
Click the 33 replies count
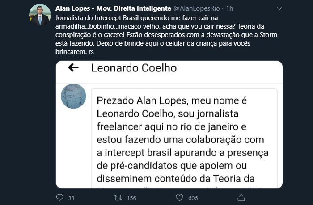tap(71, 198)
